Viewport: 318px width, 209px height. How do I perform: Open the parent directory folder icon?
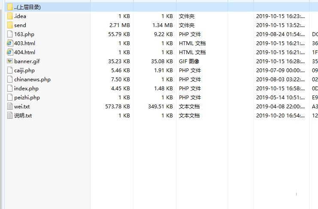[x=10, y=7]
